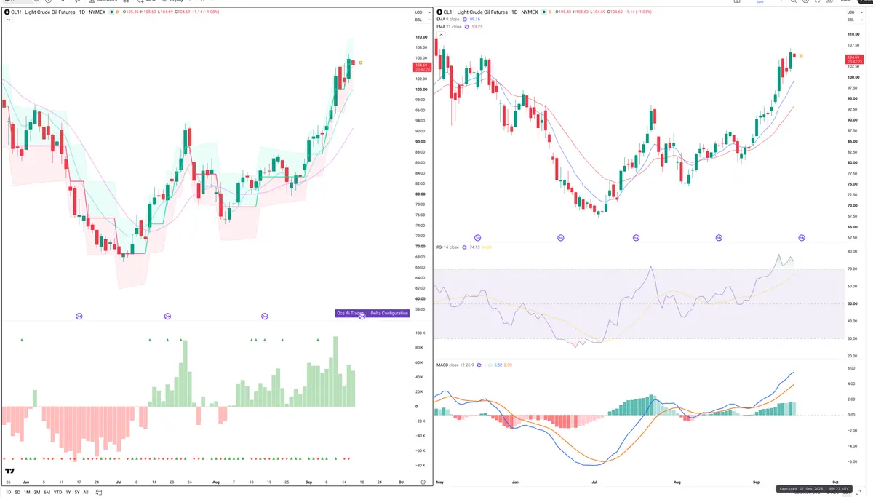Open first rollover event marker on right chart
The height and width of the screenshot is (497, 873).
pos(478,238)
